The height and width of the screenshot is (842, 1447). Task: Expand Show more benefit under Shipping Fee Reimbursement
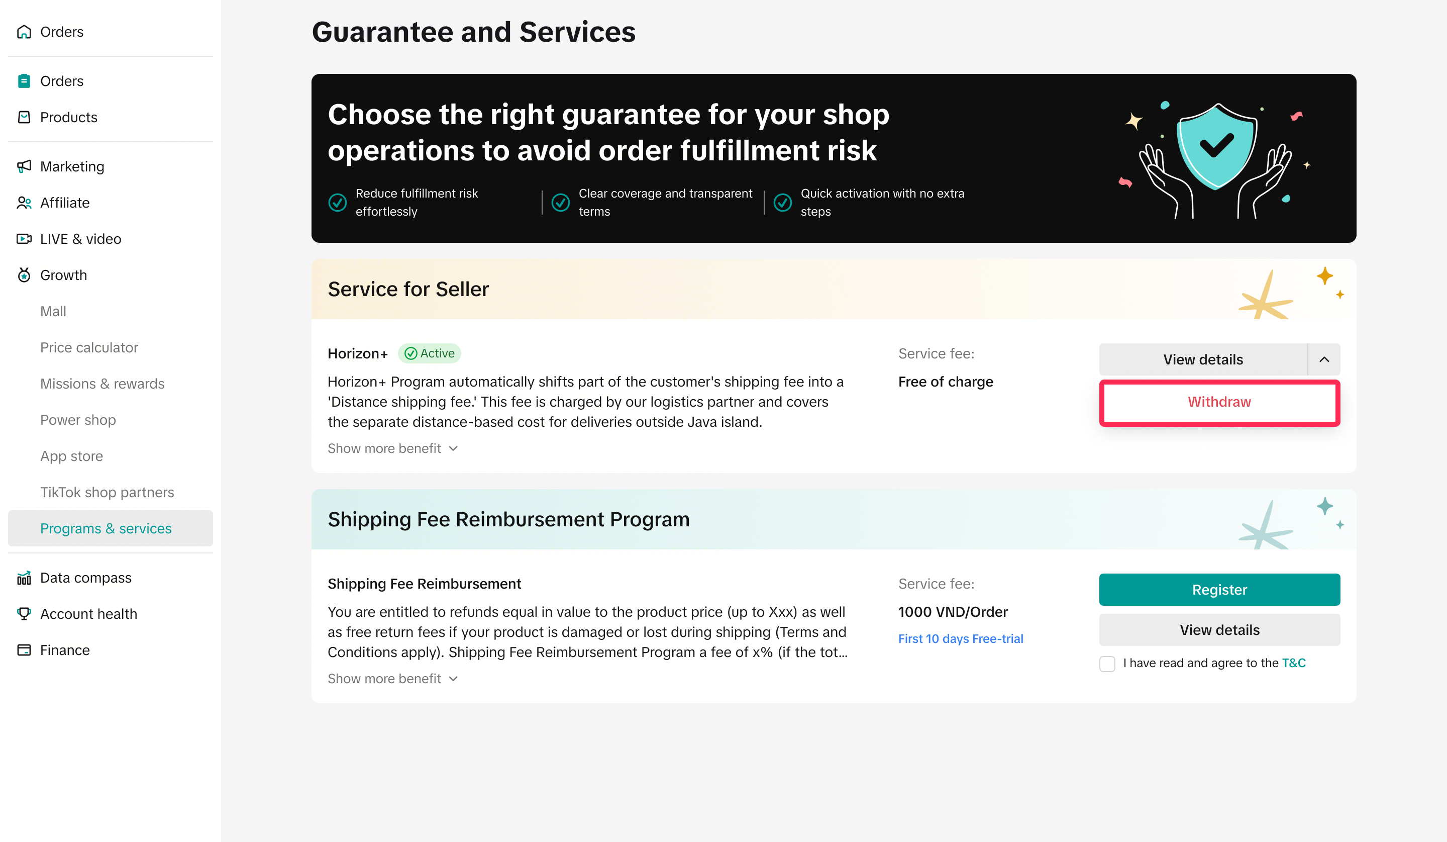(x=393, y=679)
